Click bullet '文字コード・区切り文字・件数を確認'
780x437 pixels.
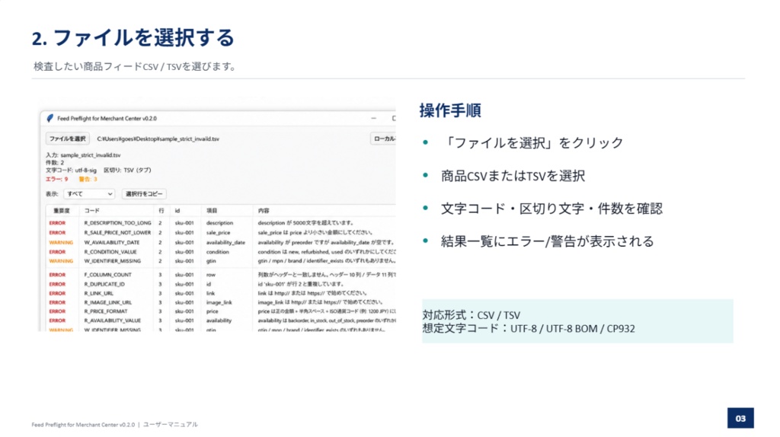(551, 209)
